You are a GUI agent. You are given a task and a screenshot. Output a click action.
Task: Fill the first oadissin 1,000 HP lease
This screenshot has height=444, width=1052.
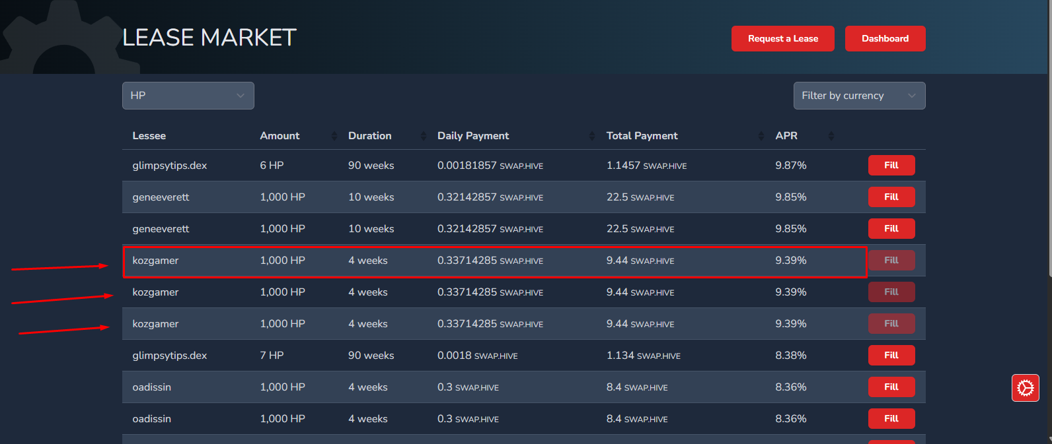point(891,387)
